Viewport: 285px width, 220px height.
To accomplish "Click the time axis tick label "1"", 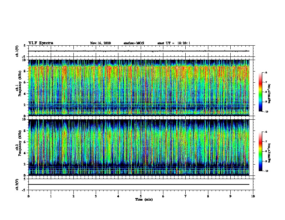I will tap(51, 196).
